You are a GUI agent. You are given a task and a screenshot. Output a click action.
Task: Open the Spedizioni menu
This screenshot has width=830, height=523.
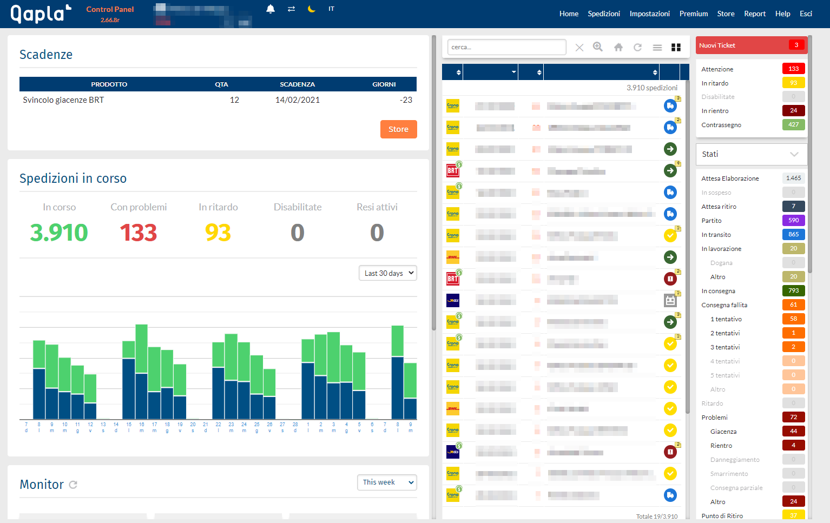point(604,14)
